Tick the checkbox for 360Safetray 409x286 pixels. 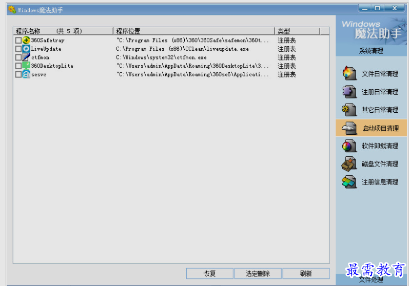click(x=18, y=40)
